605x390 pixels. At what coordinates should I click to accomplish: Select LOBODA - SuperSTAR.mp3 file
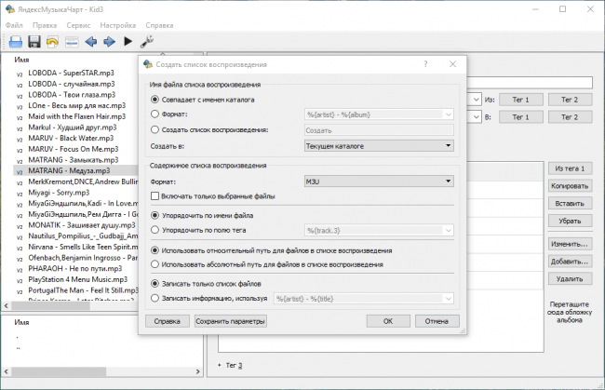pos(71,73)
